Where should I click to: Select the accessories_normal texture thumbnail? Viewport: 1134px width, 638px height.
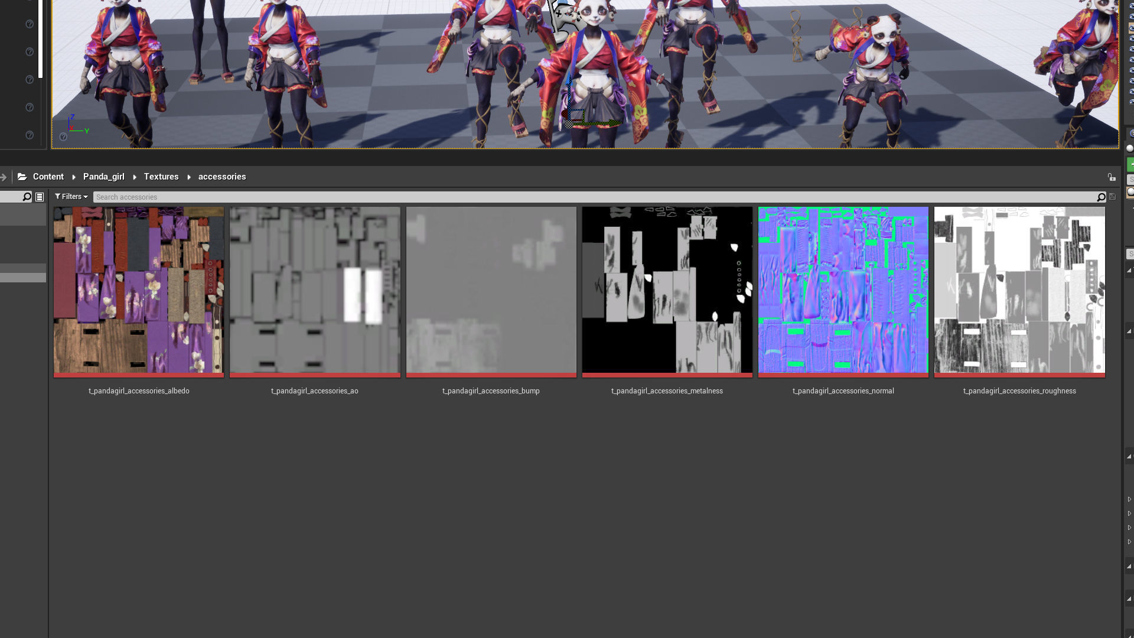[843, 290]
